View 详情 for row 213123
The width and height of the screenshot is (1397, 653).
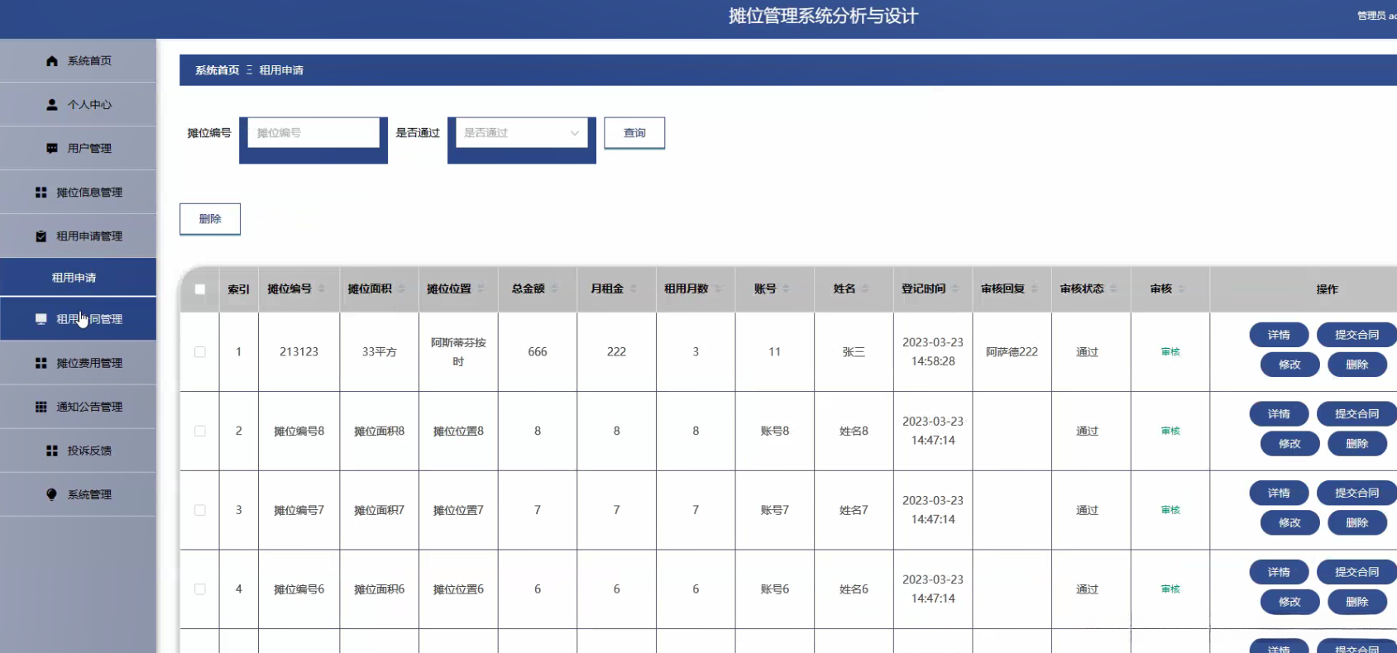point(1279,335)
